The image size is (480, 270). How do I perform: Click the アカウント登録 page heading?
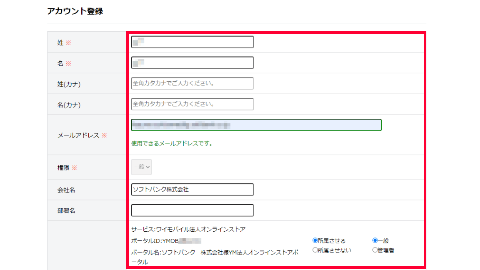click(75, 11)
